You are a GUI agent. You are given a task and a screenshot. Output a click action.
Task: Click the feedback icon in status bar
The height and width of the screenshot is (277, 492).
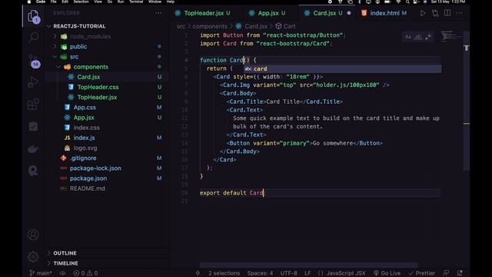[446, 273]
